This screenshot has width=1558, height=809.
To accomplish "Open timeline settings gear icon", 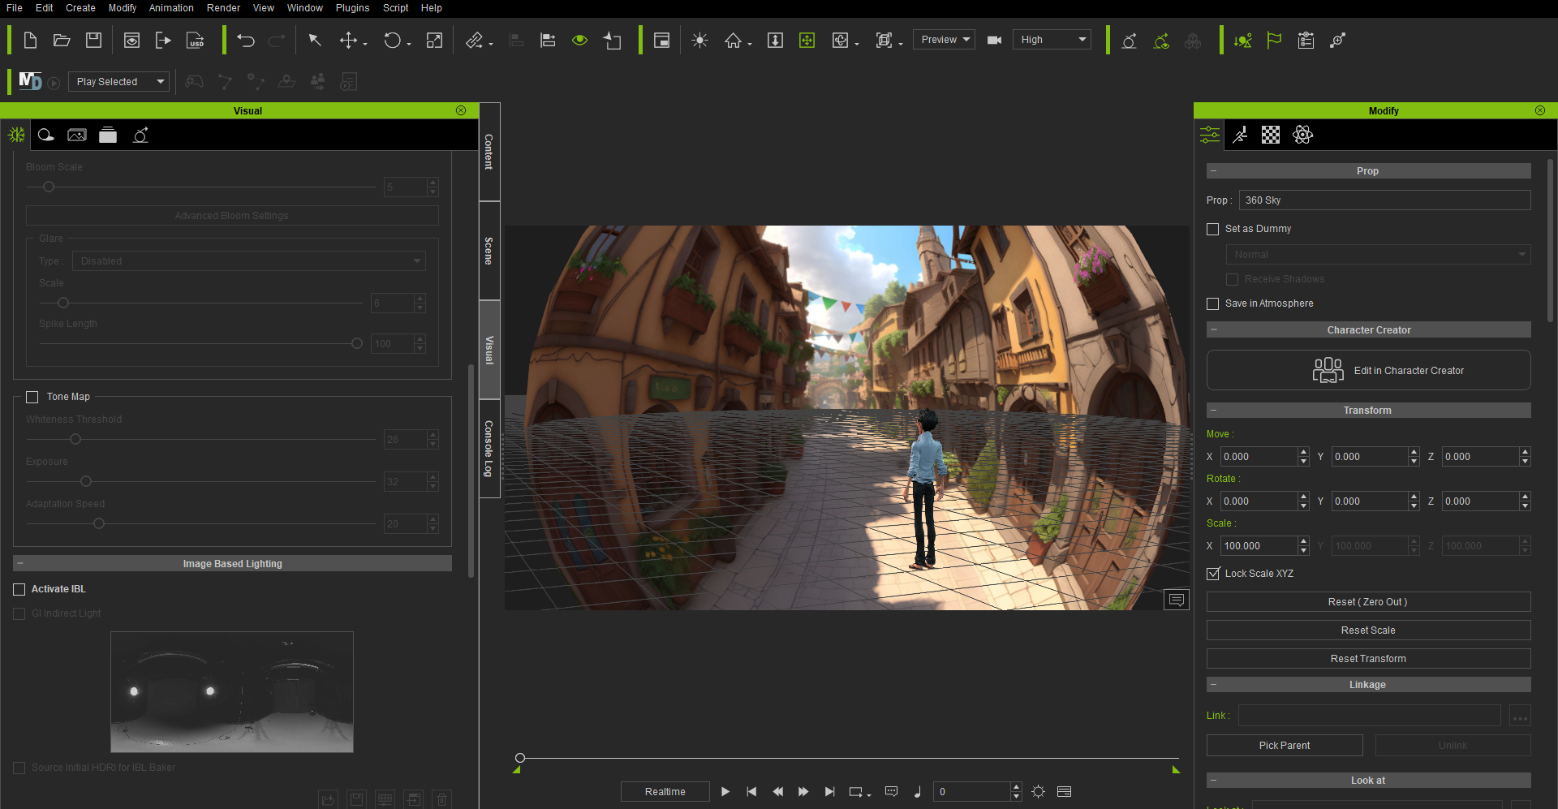I will [x=1039, y=791].
